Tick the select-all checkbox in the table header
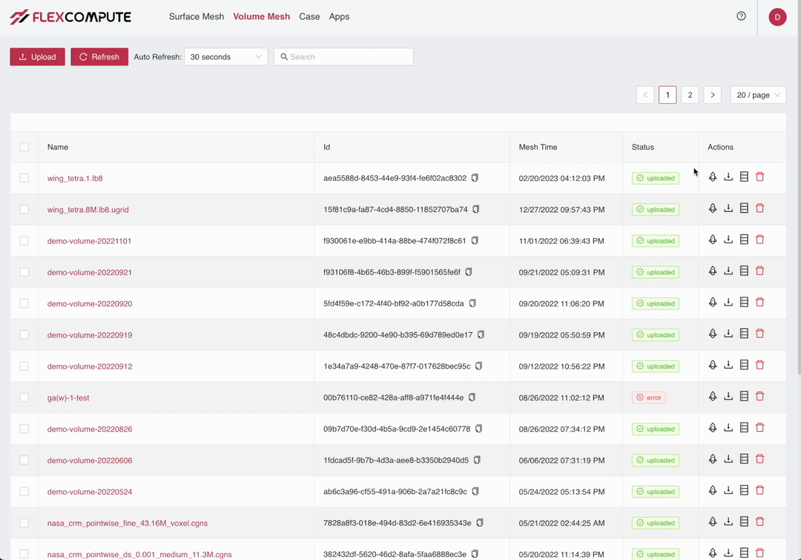Screen dimensions: 801x560 (24, 147)
